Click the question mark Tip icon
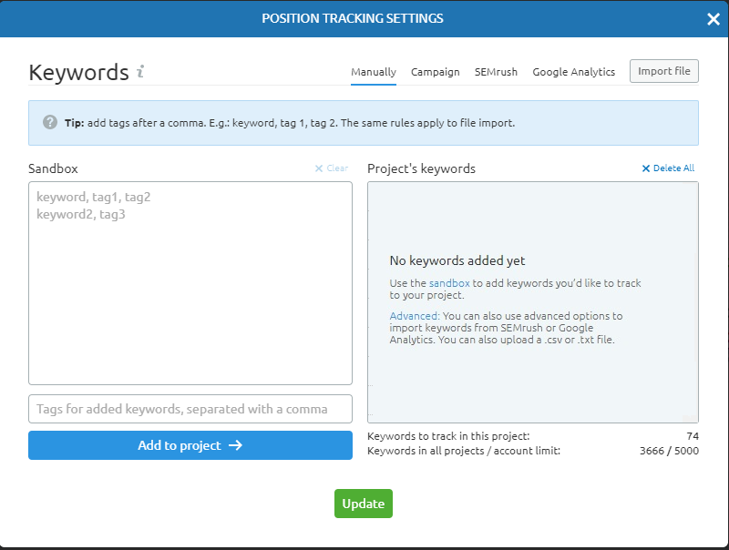Screen dimensions: 729x550 click(50, 122)
